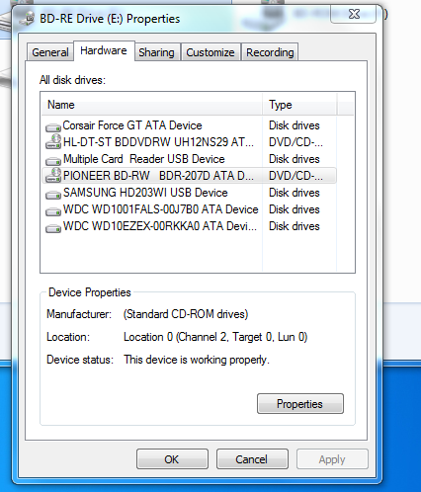Screen dimensions: 421x492
Task: Click the 'Location:' label
Action: (x=68, y=337)
